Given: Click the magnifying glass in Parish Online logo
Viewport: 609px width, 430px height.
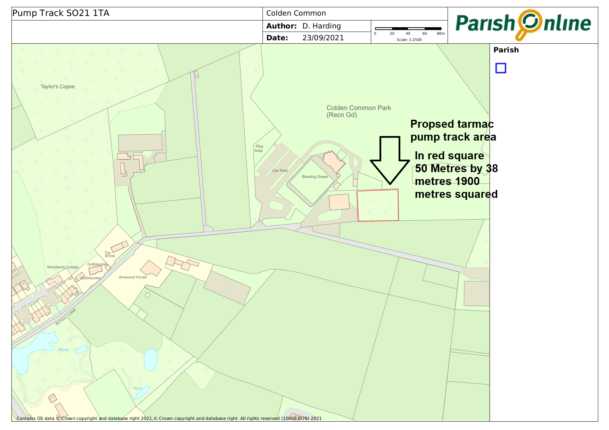Looking at the screenshot, I should pos(529,23).
